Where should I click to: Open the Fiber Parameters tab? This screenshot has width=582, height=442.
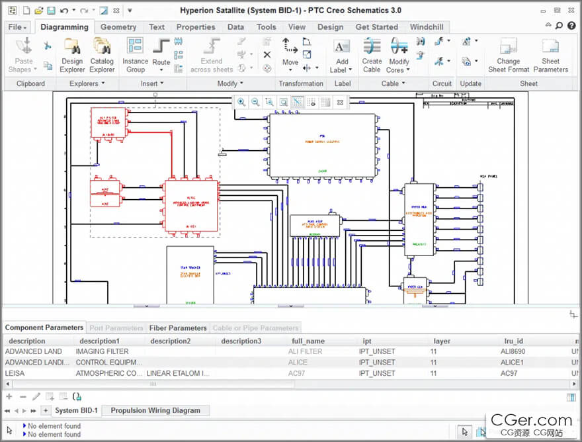point(178,328)
